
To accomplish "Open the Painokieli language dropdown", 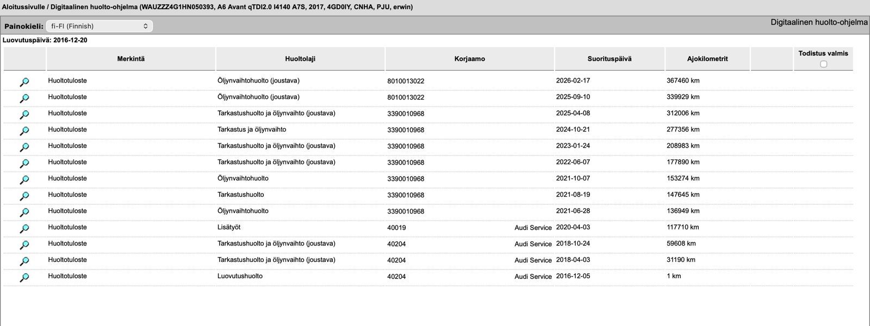I will [x=99, y=26].
